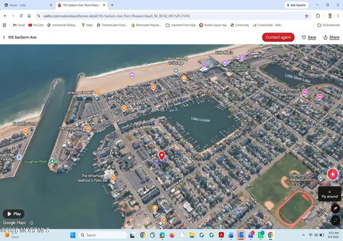
Task: Open Chrome three-dot menu
Action: (x=338, y=16)
